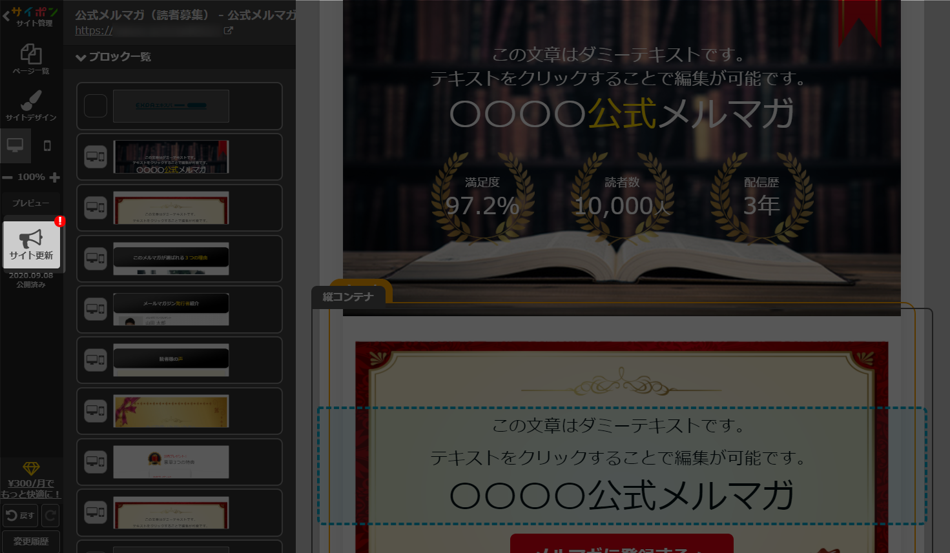
Task: Select the 豪華3つの特典 block thumbnail
Action: pos(171,462)
